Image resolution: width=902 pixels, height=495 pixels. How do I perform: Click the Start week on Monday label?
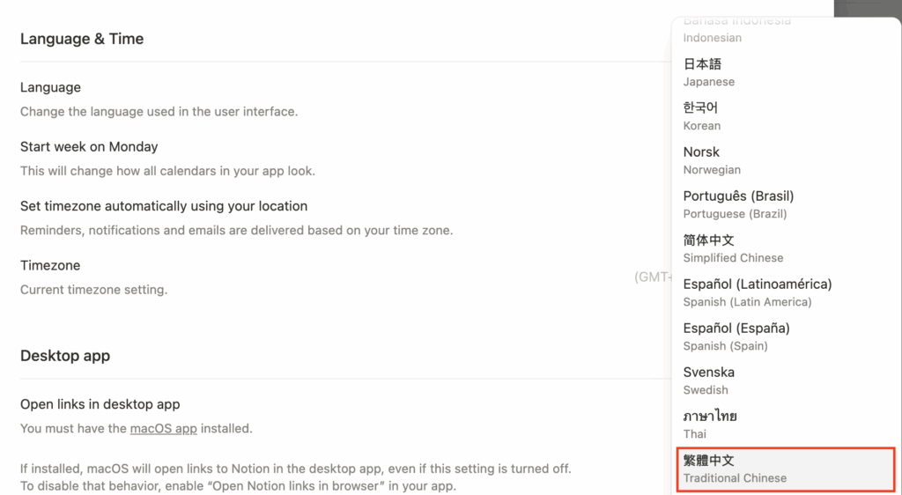89,146
